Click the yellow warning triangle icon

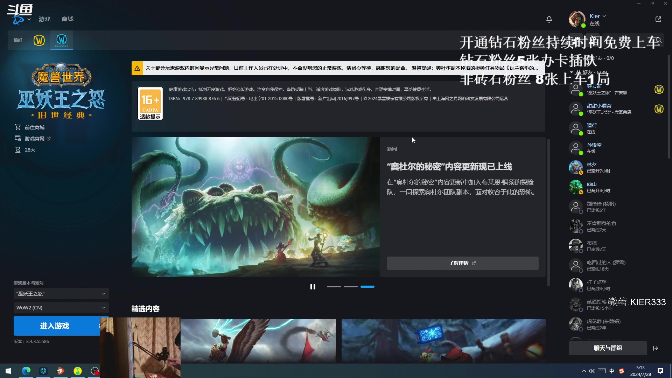137,68
